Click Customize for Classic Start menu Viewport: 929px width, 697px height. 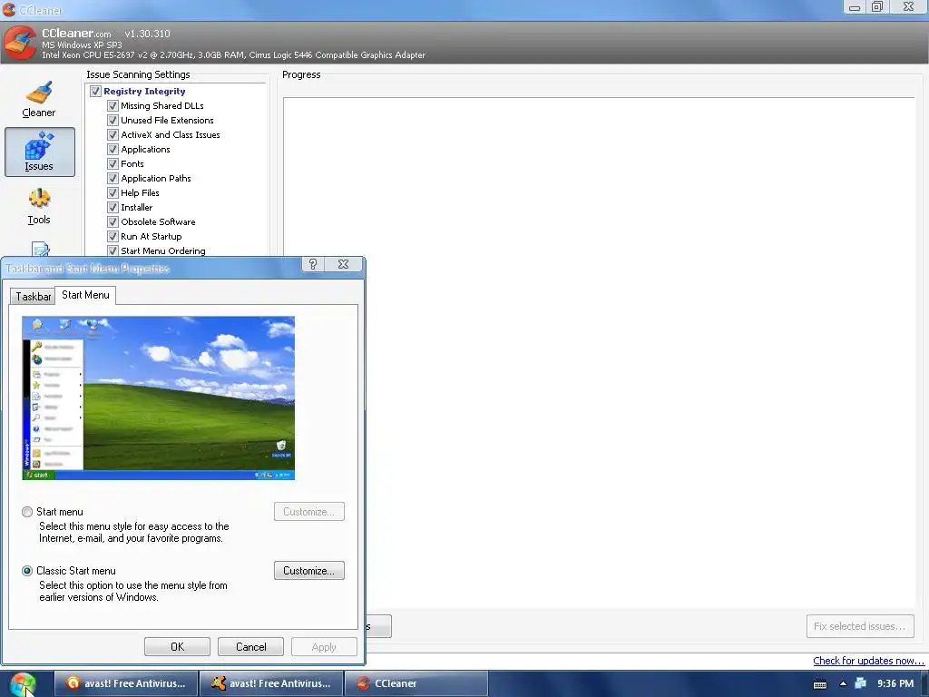[309, 571]
